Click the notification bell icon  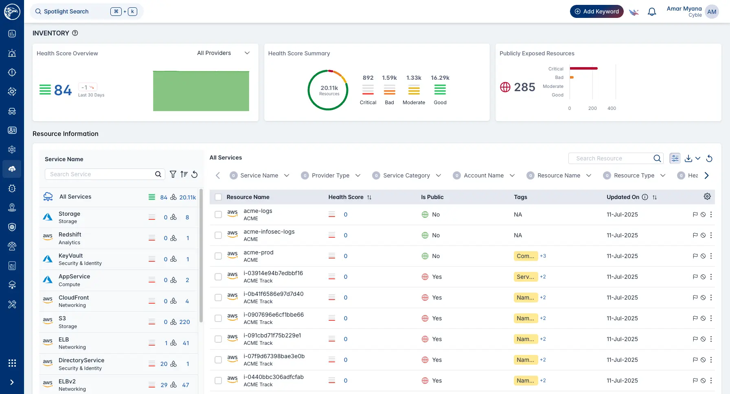(652, 12)
